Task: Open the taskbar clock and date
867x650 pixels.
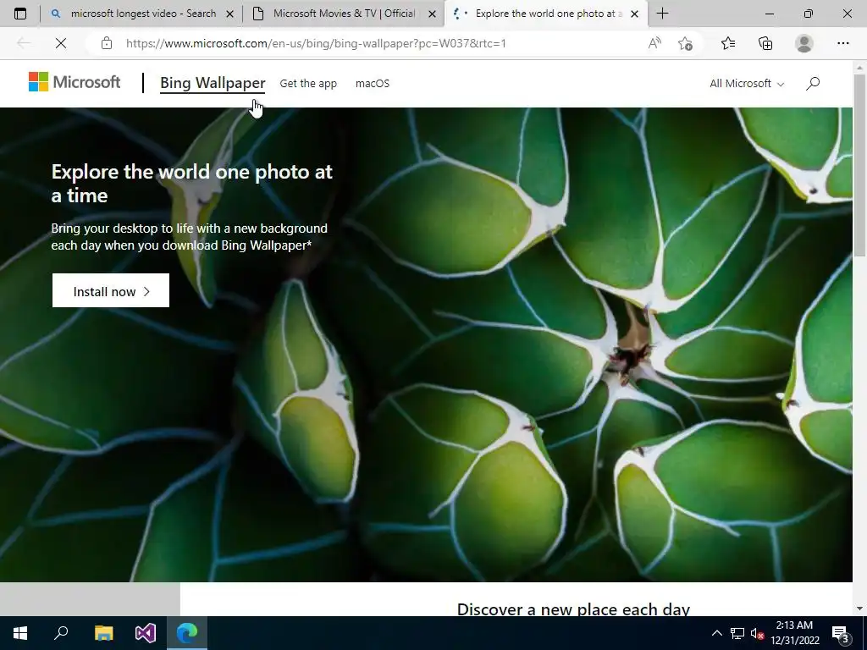Action: (794, 633)
